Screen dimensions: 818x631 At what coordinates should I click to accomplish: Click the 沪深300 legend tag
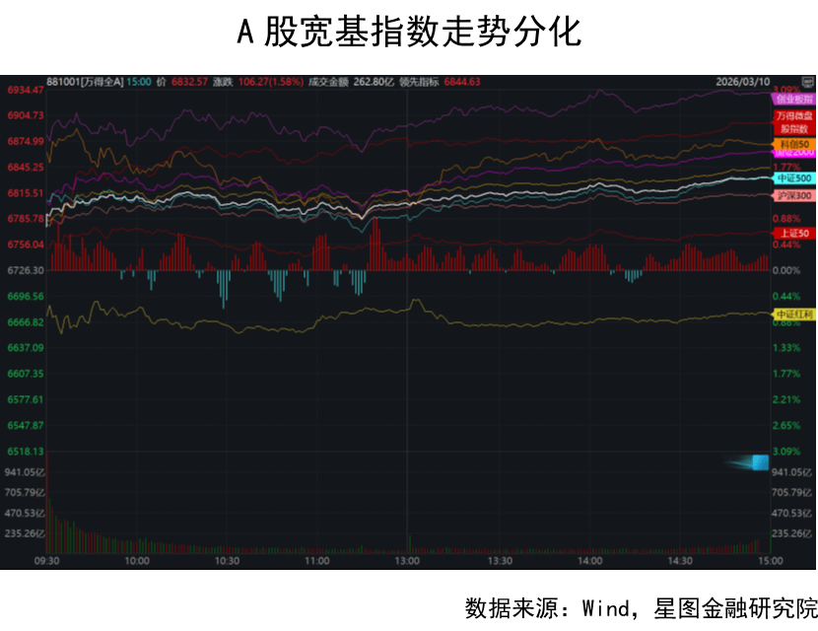point(794,196)
